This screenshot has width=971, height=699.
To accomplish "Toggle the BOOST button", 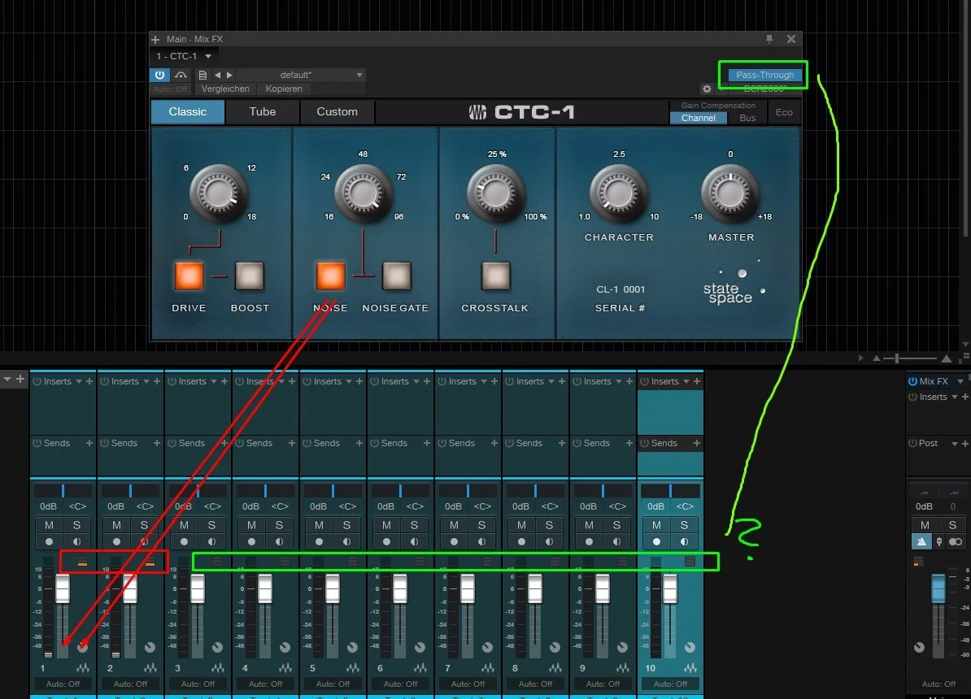I will pyautogui.click(x=250, y=276).
